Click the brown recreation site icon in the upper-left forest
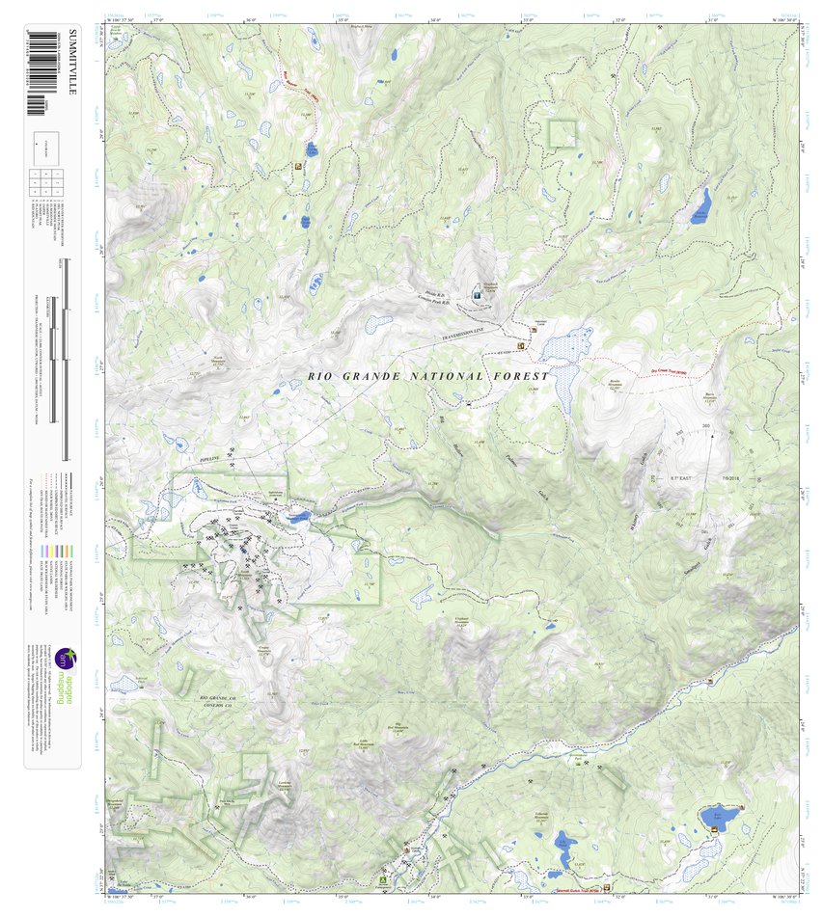Screen dimensions: 823x917 [x=298, y=166]
